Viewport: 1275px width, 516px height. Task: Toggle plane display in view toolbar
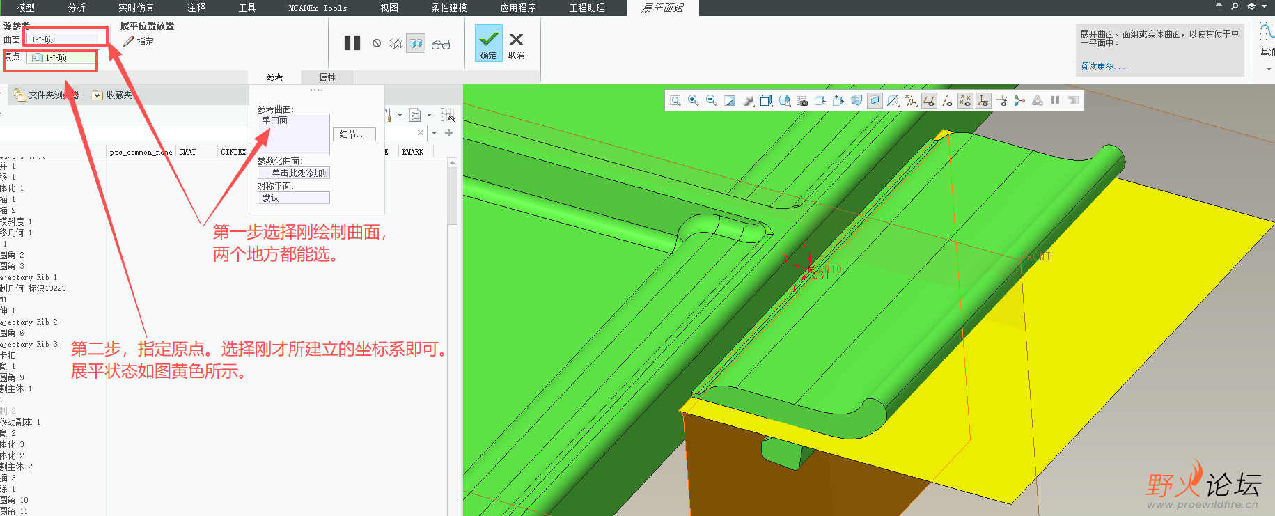(x=929, y=100)
